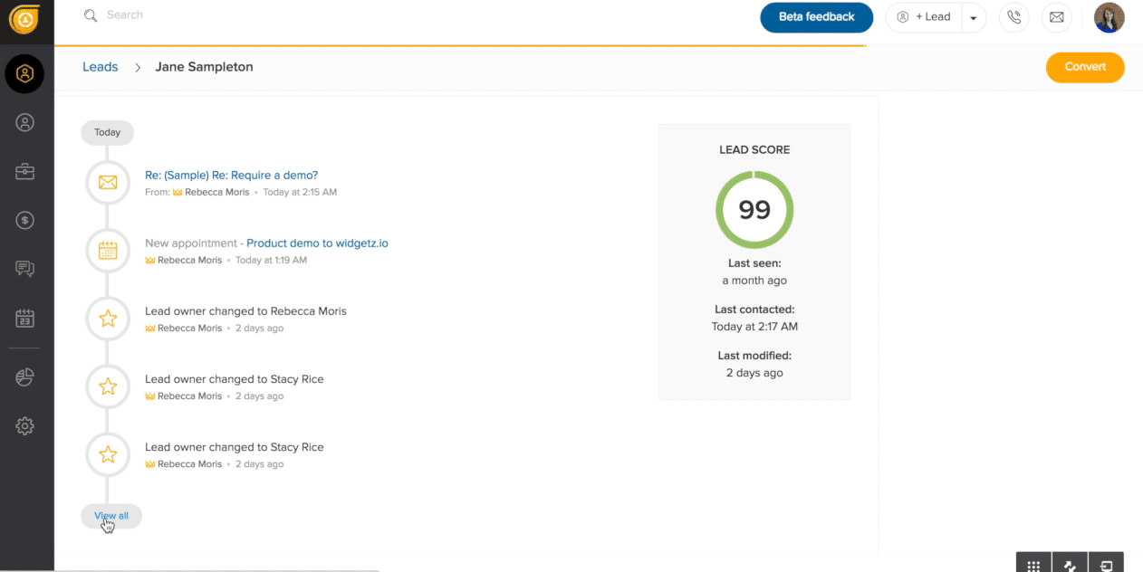
Task: Click the + Lead button
Action: 924,17
